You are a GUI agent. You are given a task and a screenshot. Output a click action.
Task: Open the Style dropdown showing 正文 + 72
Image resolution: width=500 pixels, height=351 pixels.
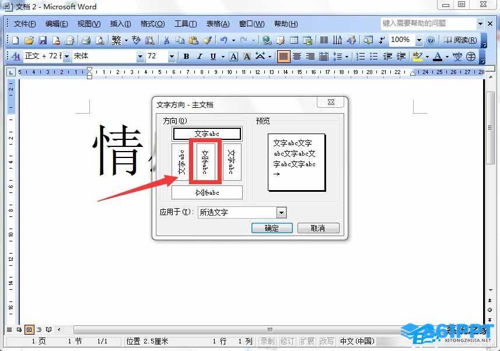pos(67,57)
